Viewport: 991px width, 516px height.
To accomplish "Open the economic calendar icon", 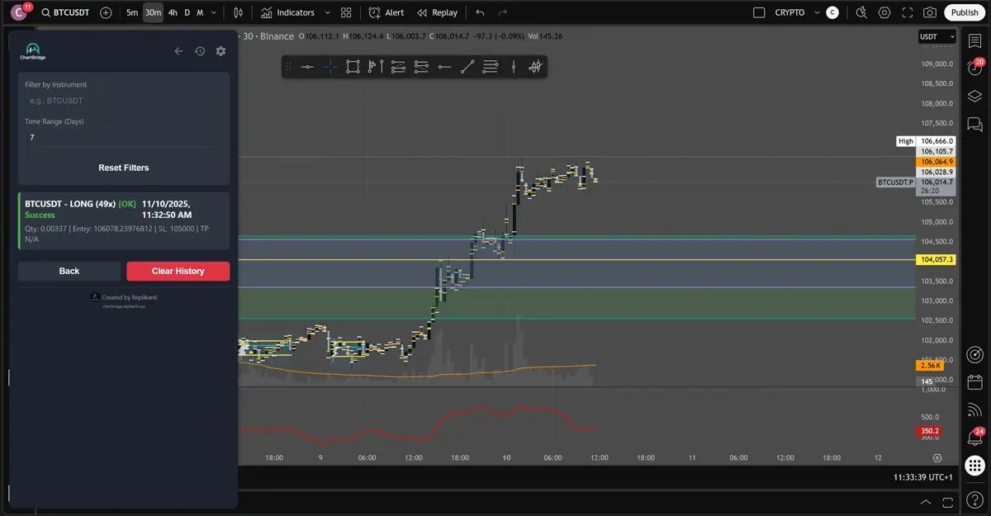I will click(x=974, y=382).
